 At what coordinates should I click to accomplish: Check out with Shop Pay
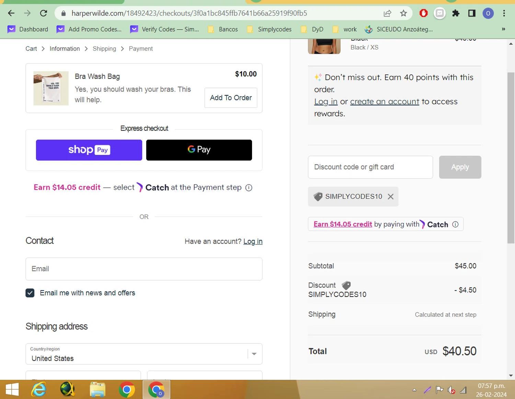coord(89,150)
